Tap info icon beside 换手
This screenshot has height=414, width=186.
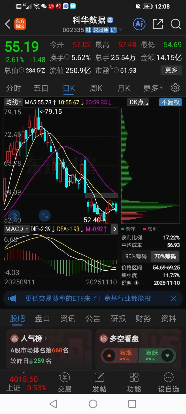point(67,57)
